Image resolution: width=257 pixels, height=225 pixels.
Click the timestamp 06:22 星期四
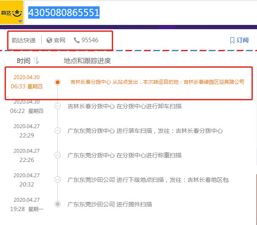point(27,111)
